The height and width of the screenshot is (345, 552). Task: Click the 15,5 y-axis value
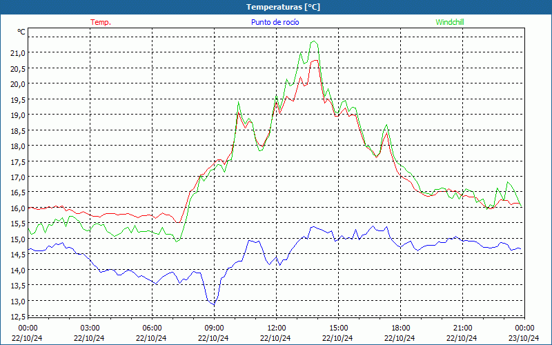[x=18, y=223]
